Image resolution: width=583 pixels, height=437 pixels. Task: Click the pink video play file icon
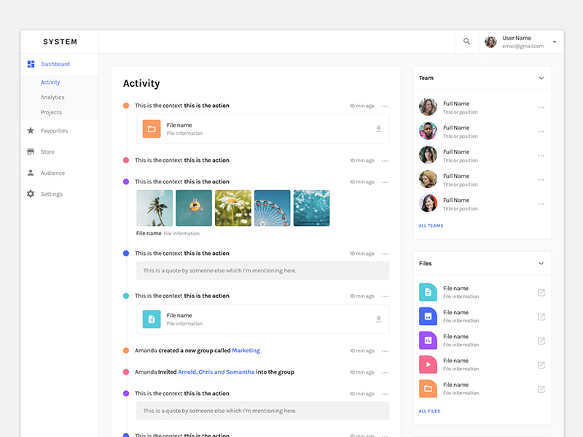428,365
